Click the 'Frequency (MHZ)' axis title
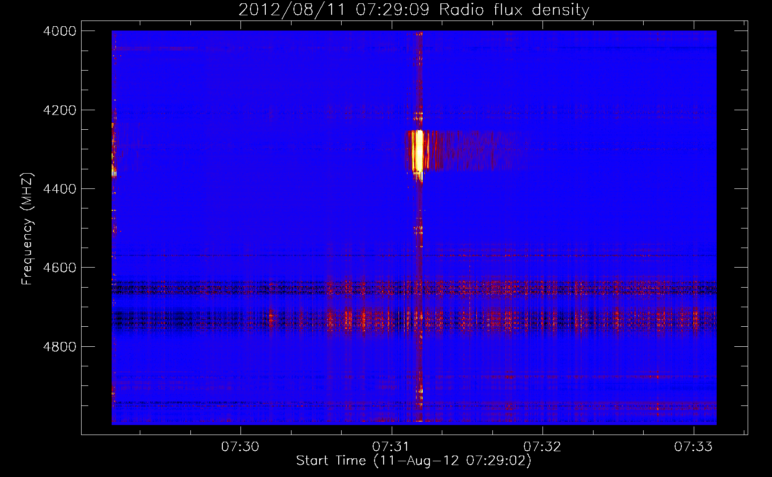This screenshot has height=477, width=772. (27, 229)
